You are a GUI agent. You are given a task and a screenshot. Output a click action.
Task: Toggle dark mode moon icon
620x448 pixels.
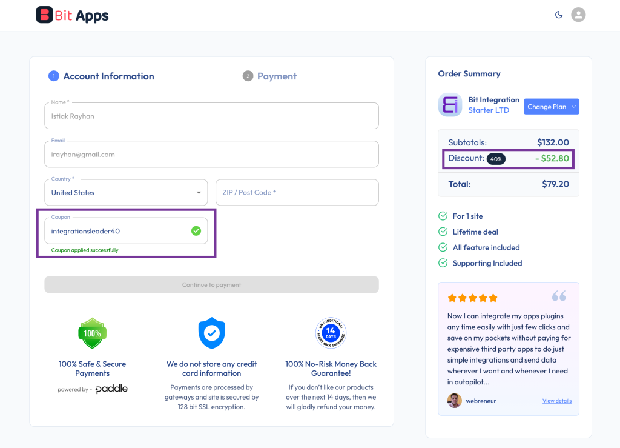pyautogui.click(x=559, y=15)
